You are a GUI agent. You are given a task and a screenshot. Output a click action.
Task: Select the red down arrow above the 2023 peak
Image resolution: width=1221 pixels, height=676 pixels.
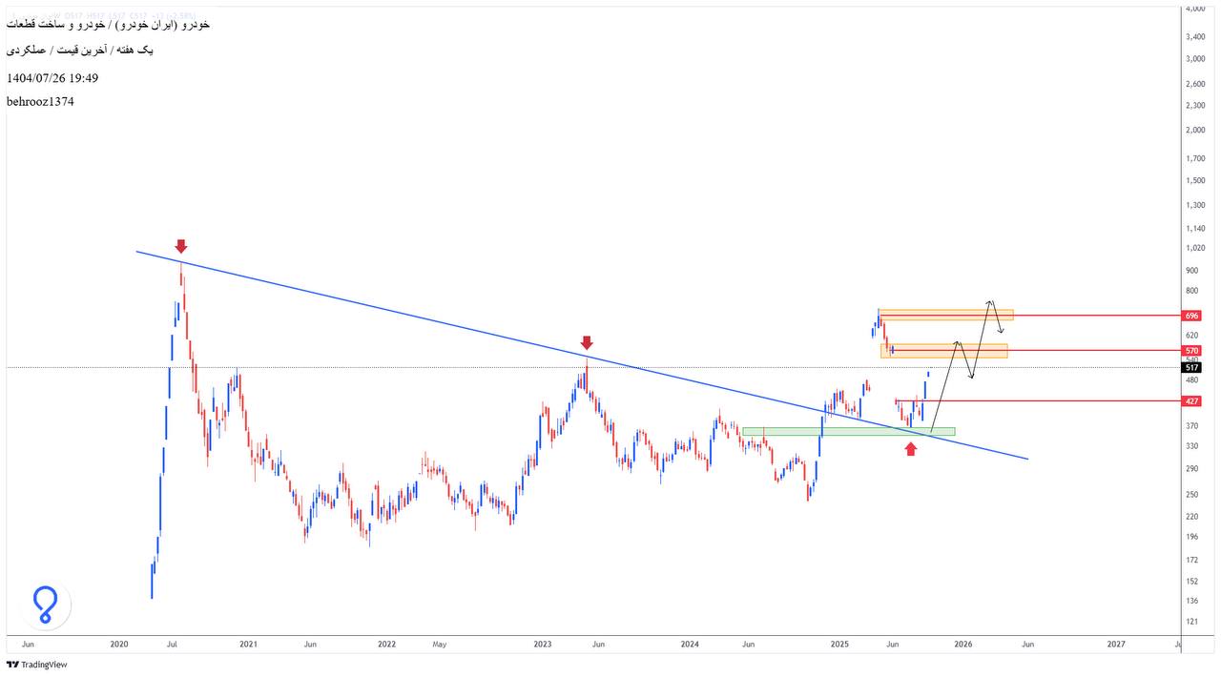tap(587, 342)
